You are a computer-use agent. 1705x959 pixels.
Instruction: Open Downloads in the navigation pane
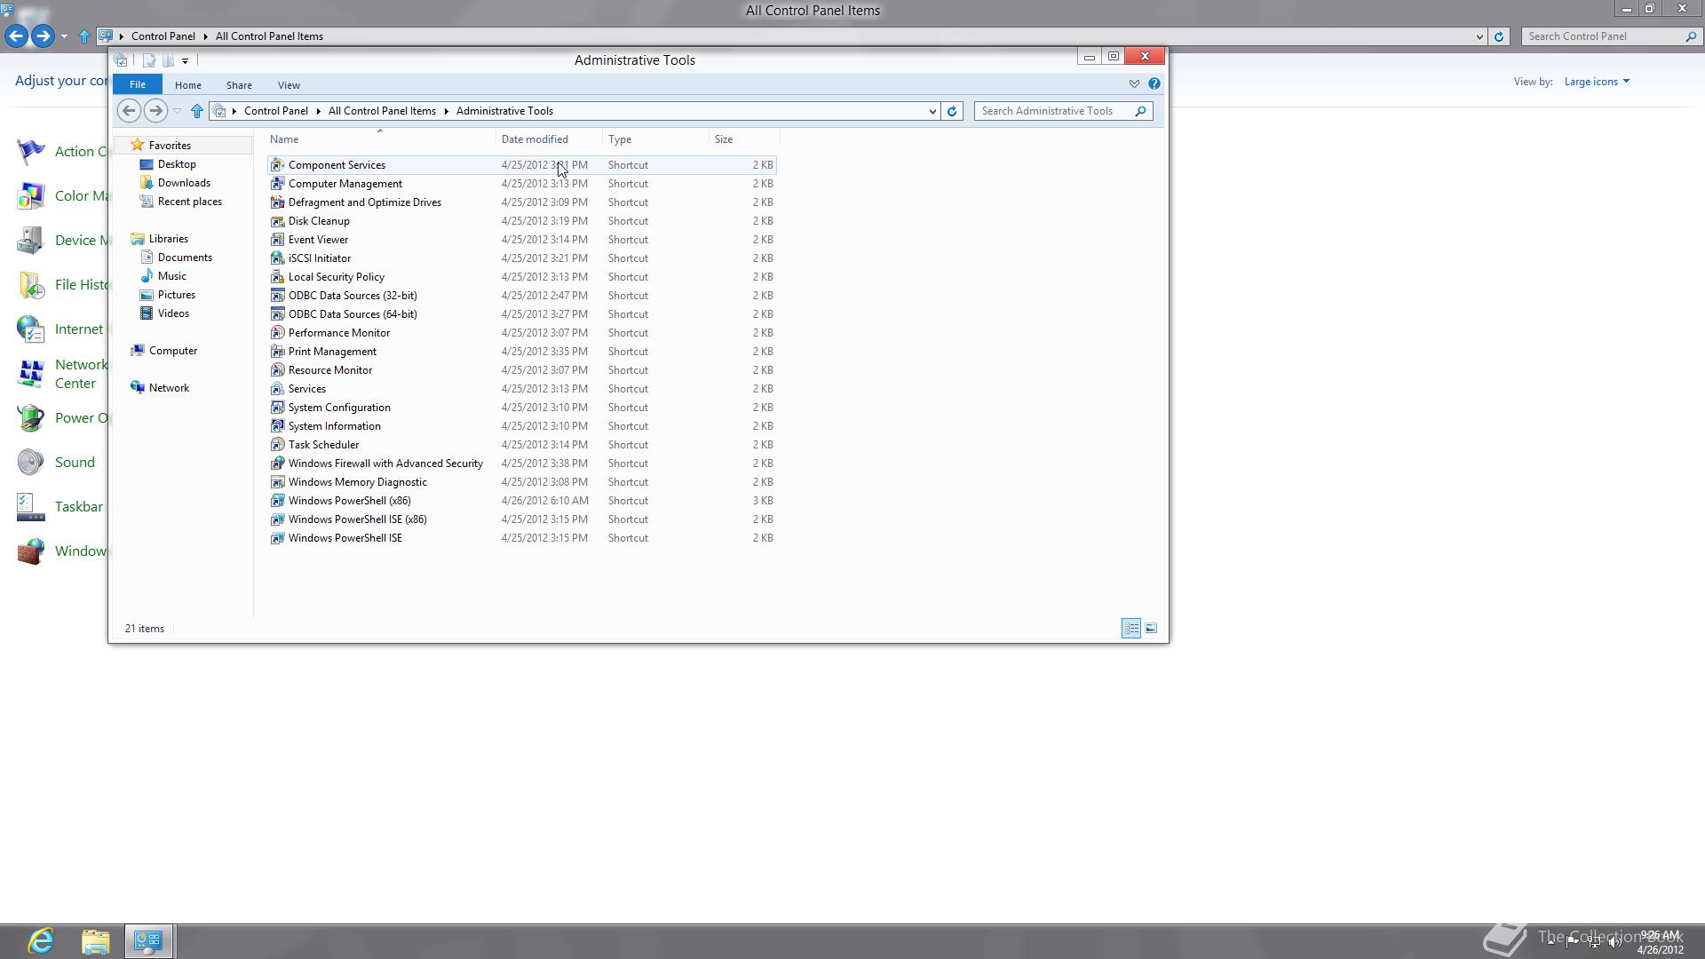point(184,183)
